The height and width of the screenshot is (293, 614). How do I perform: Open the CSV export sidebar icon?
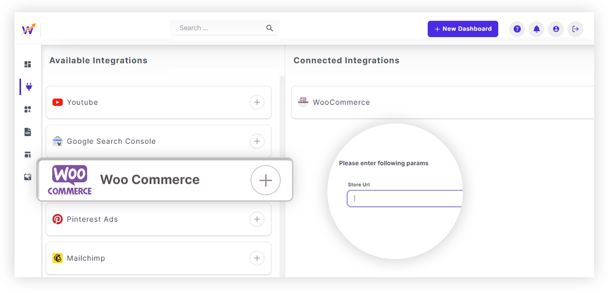click(x=28, y=132)
